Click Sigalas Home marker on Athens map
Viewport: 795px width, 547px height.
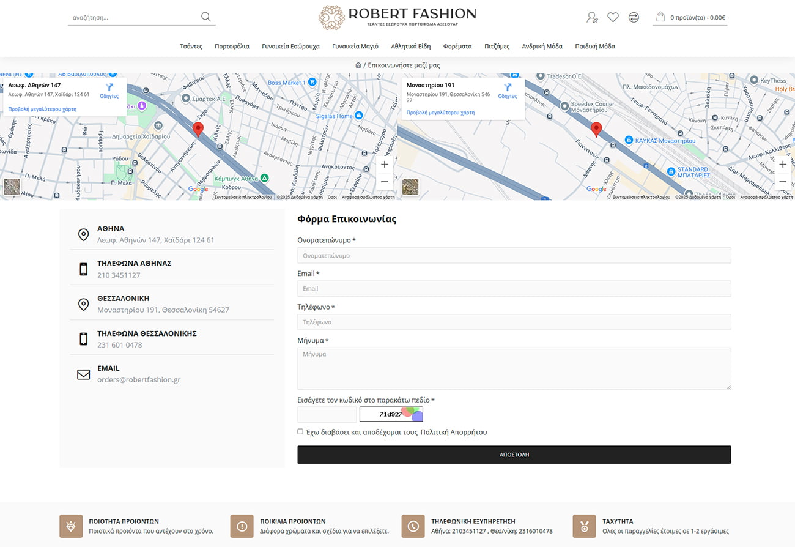pos(359,115)
